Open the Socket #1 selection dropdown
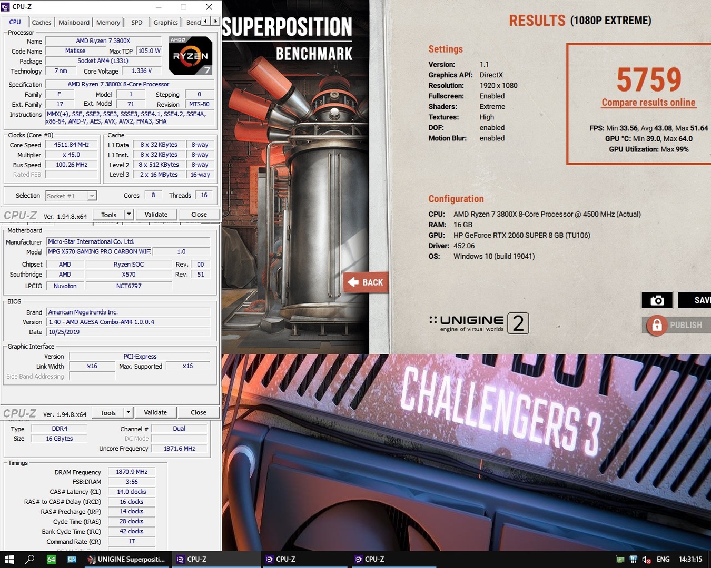This screenshot has width=711, height=568. click(x=71, y=196)
